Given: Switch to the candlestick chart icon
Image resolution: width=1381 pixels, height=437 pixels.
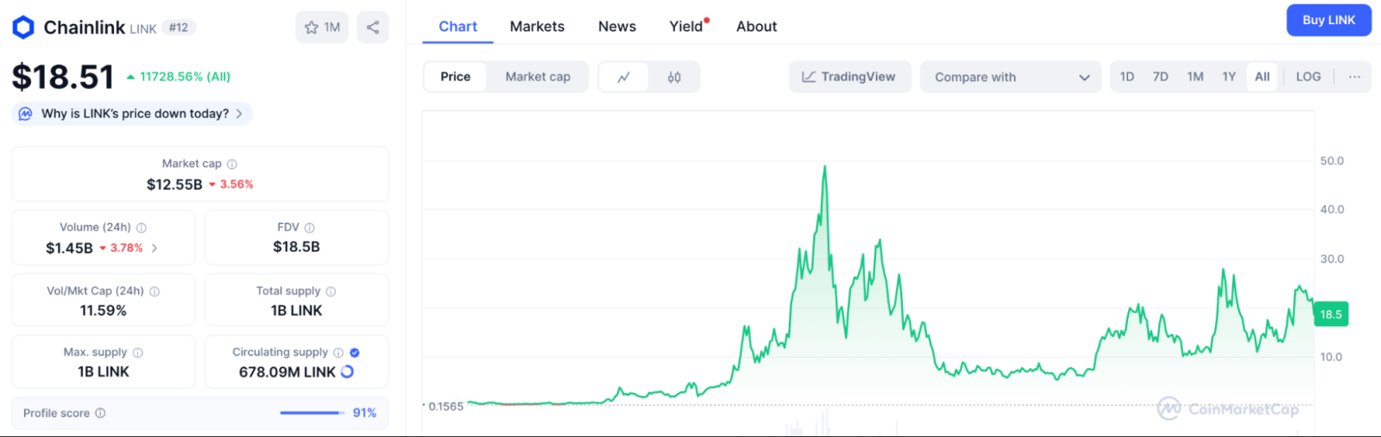Looking at the screenshot, I should [674, 77].
